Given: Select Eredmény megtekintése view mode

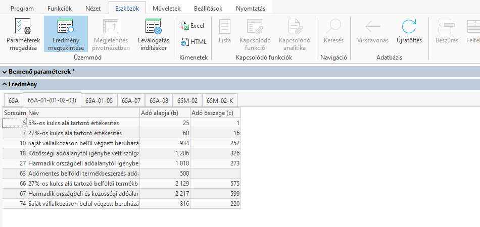Looking at the screenshot, I should (66, 34).
